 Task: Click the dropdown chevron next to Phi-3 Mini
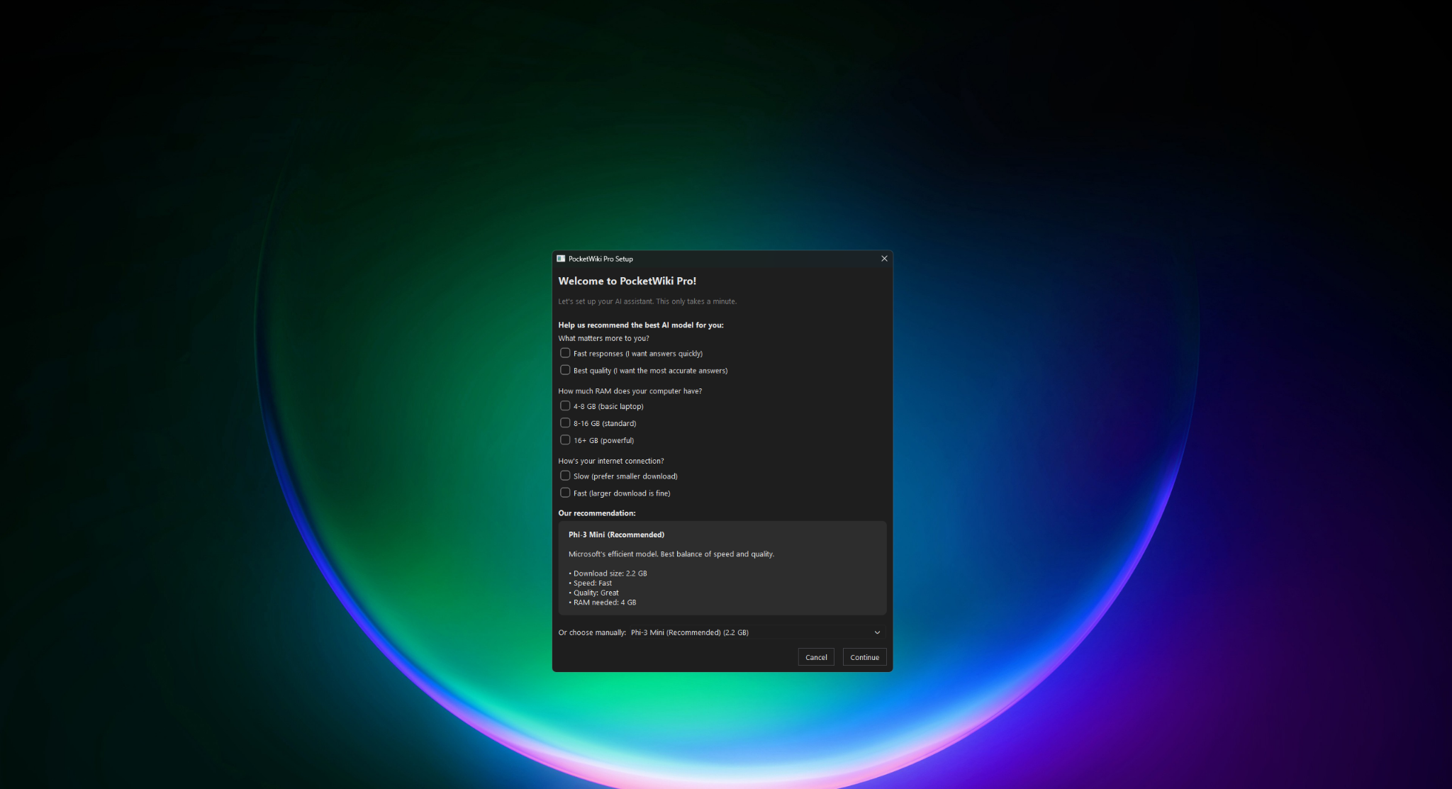tap(876, 632)
